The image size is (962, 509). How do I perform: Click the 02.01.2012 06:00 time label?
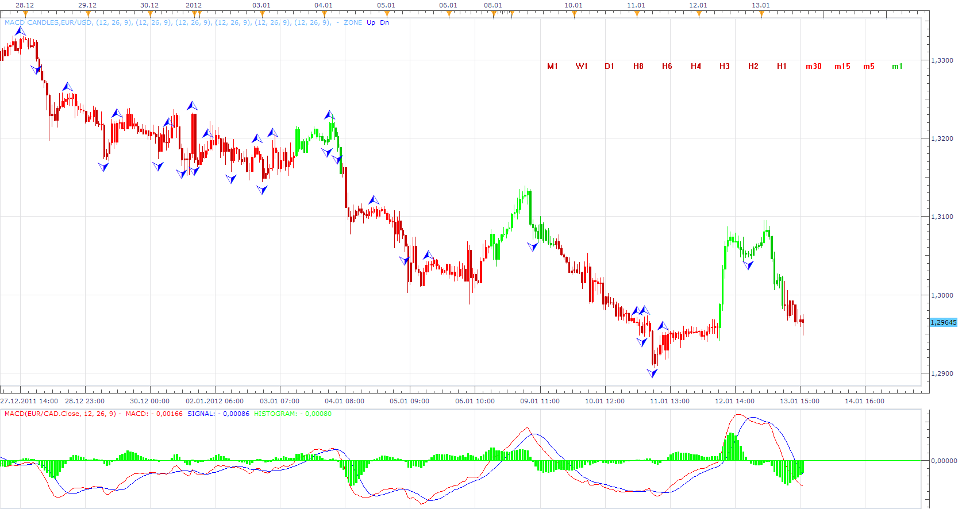(x=215, y=401)
